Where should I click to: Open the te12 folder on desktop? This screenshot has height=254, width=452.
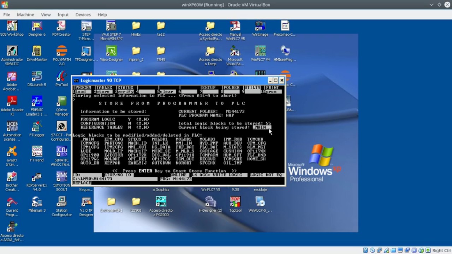point(161,29)
